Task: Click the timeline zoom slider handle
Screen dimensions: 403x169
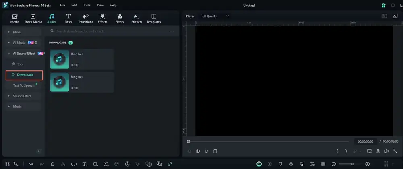Action: tap(352, 164)
